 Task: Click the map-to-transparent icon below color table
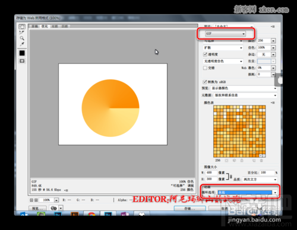(226, 161)
